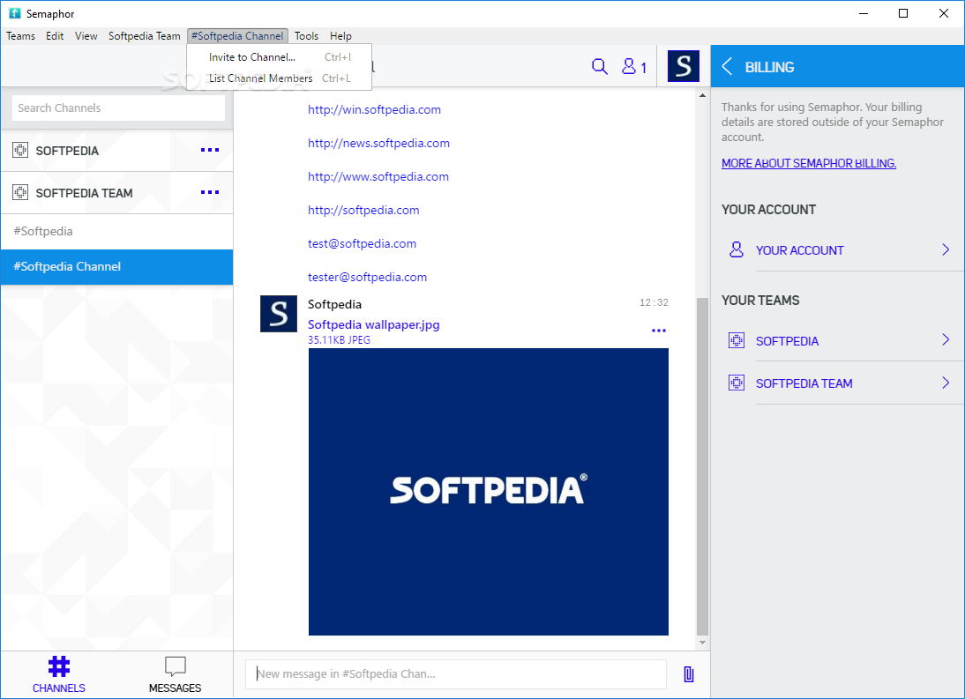The image size is (965, 699).
Task: Open the Softpedia wallpaper.jpg file link
Action: [x=374, y=324]
